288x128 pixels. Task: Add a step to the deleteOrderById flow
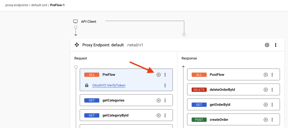pos(266,90)
